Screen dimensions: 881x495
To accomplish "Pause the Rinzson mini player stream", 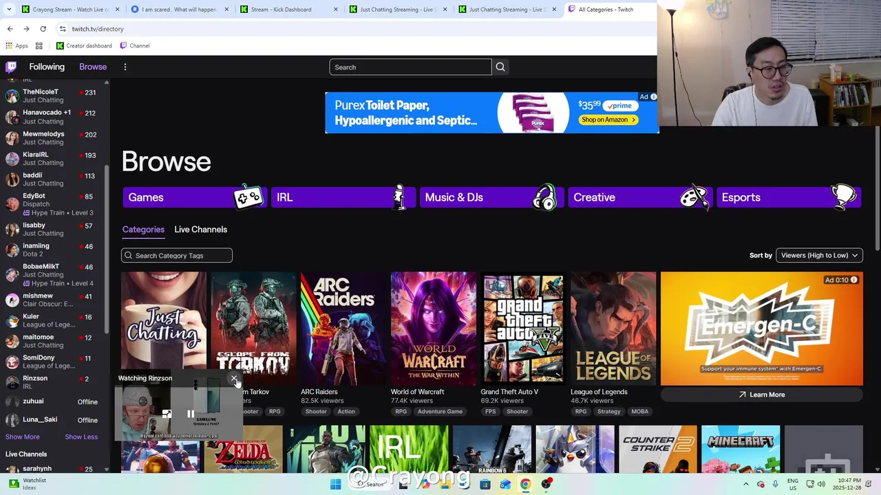I will coord(191,414).
